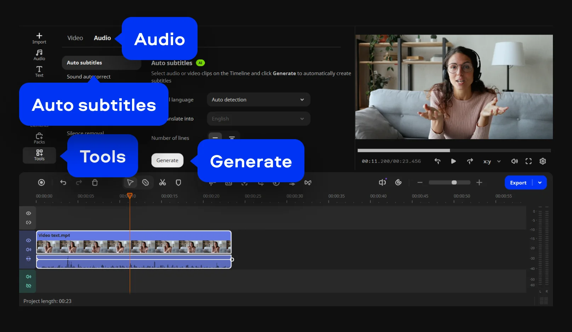
Task: Select the scissors cut tool
Action: [x=162, y=183]
